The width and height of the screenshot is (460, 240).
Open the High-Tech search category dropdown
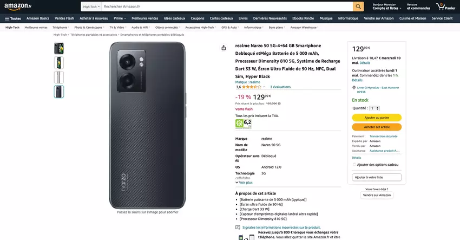91,7
